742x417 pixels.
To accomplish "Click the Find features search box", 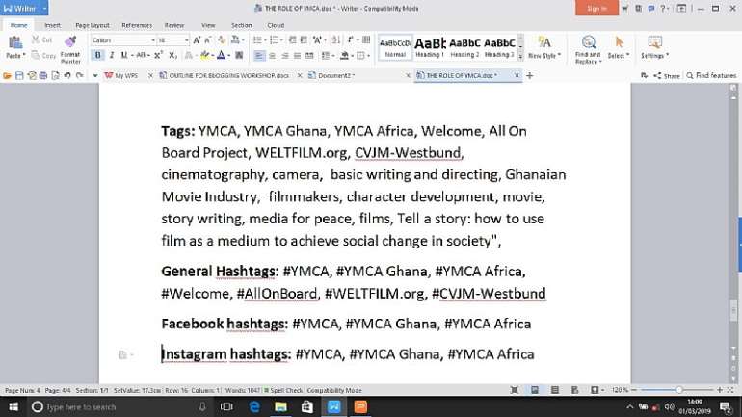I will click(711, 76).
